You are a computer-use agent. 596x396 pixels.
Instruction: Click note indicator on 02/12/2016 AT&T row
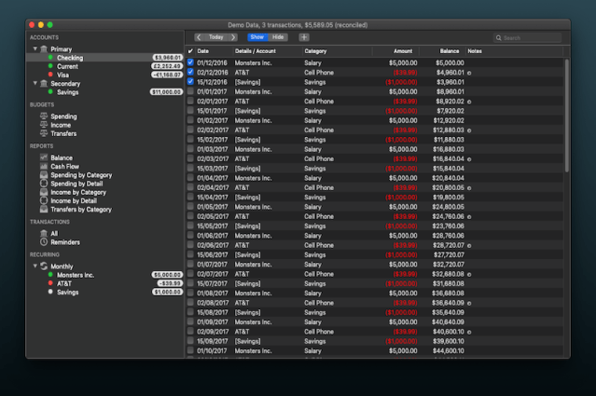click(x=469, y=73)
